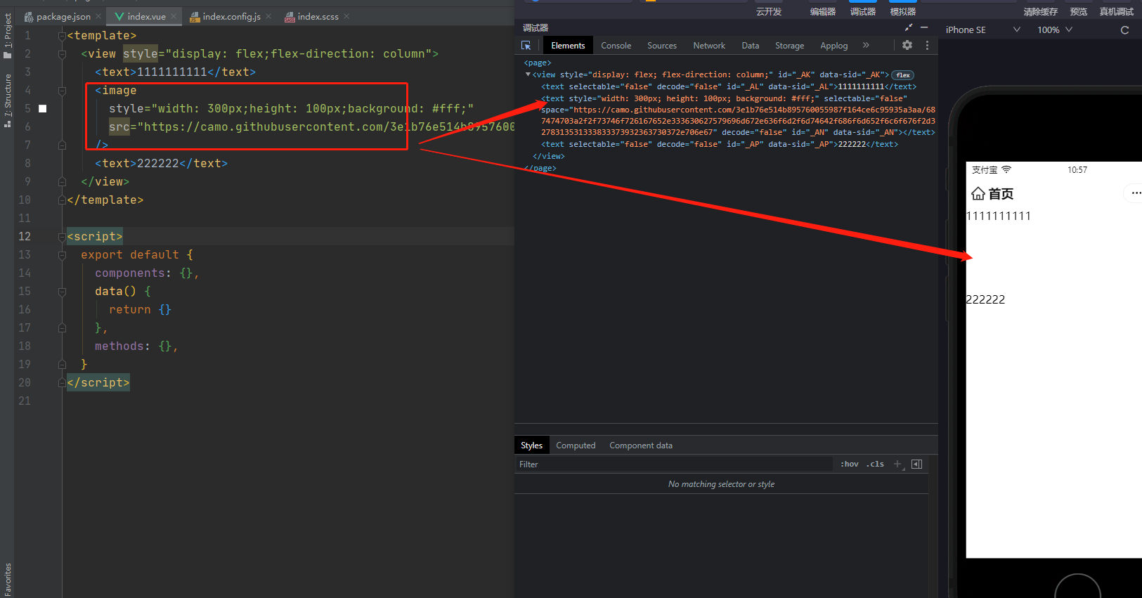Open the iPhone SE device dropdown
Image resolution: width=1142 pixels, height=598 pixels.
point(982,30)
